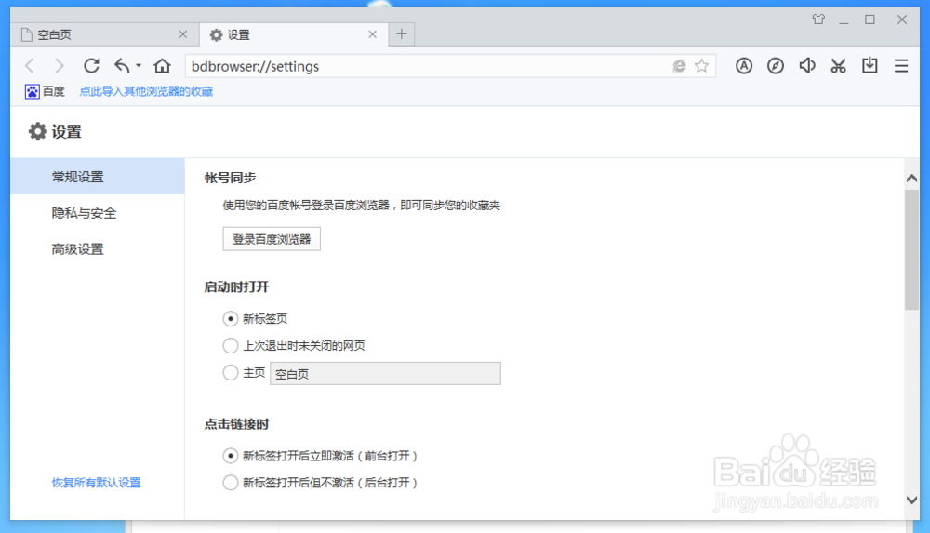Open the downloads icon
The width and height of the screenshot is (930, 533).
[870, 66]
